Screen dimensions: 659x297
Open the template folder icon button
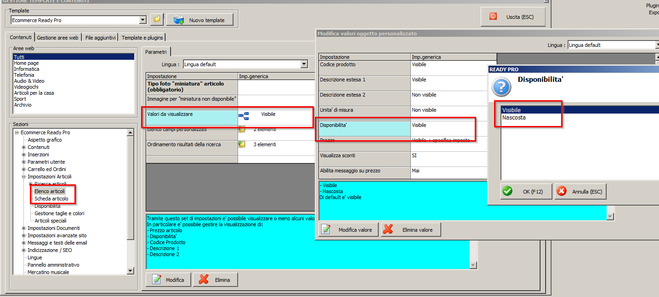[157, 19]
